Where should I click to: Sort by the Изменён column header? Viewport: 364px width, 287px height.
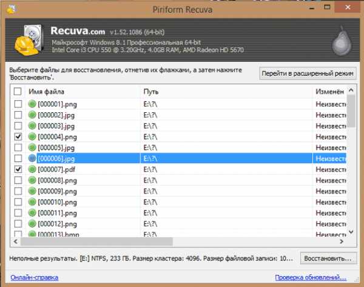click(329, 92)
